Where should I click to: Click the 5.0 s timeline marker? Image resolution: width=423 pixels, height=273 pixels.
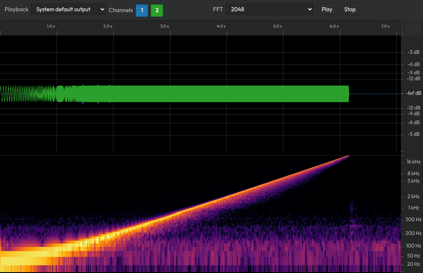click(x=277, y=26)
